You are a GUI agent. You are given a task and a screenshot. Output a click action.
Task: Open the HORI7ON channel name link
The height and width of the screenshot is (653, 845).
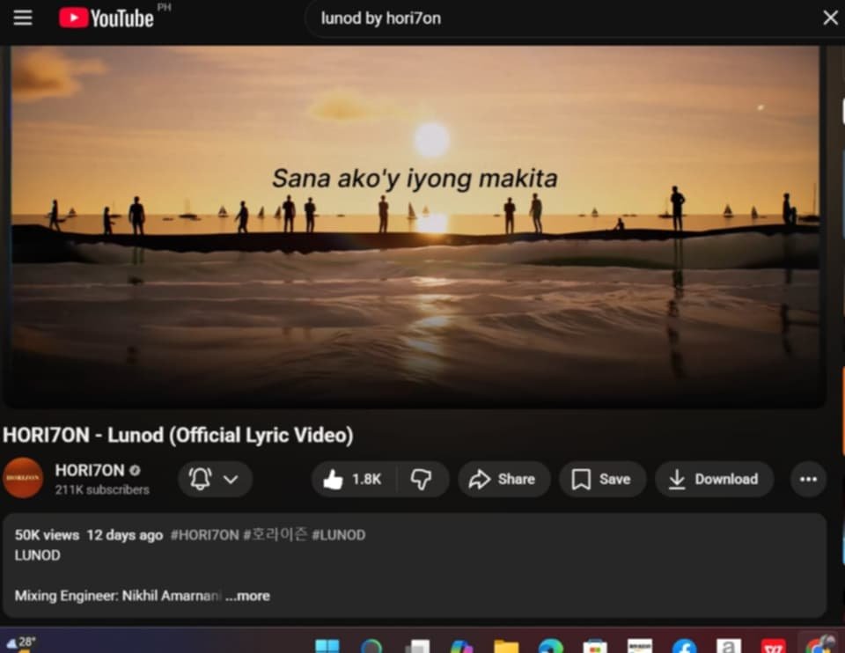pos(90,470)
